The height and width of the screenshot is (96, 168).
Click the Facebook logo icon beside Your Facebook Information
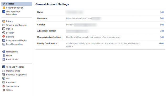pyautogui.click(x=4, y=11)
